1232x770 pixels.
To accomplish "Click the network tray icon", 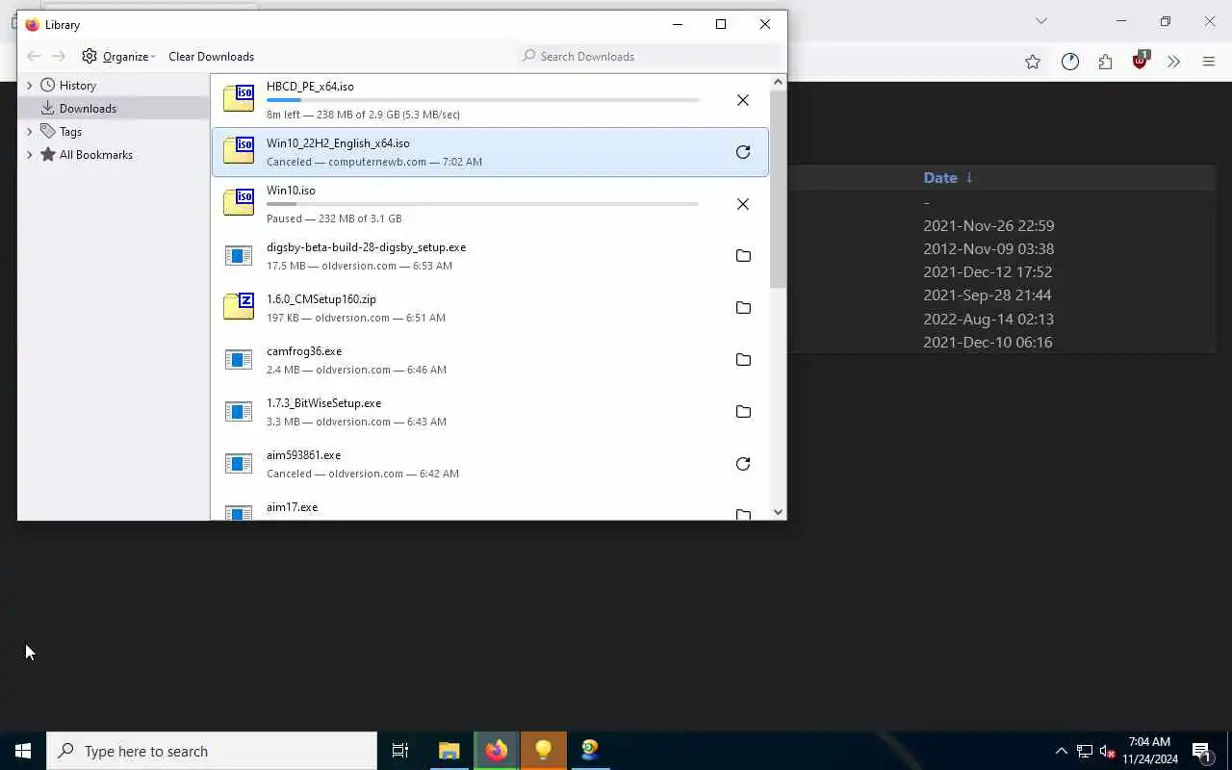I will (x=1085, y=751).
